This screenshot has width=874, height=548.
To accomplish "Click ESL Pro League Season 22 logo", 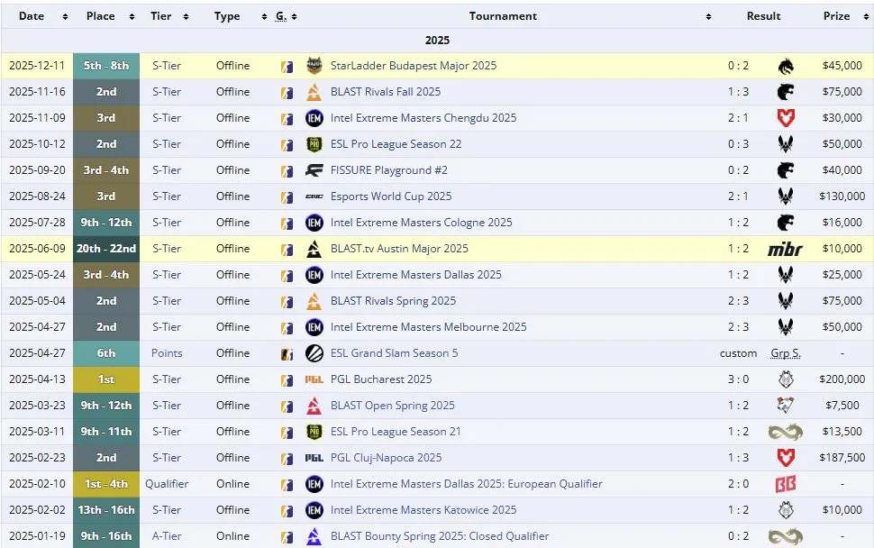I will click(314, 144).
